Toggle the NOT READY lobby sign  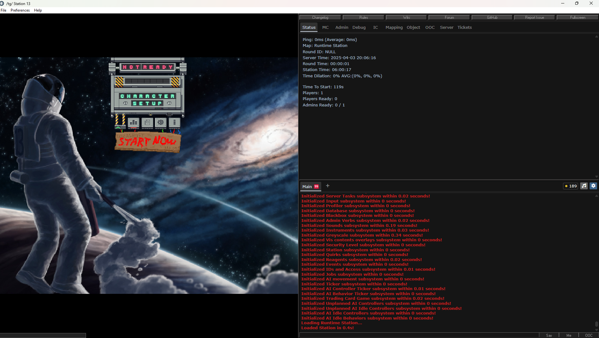148,67
